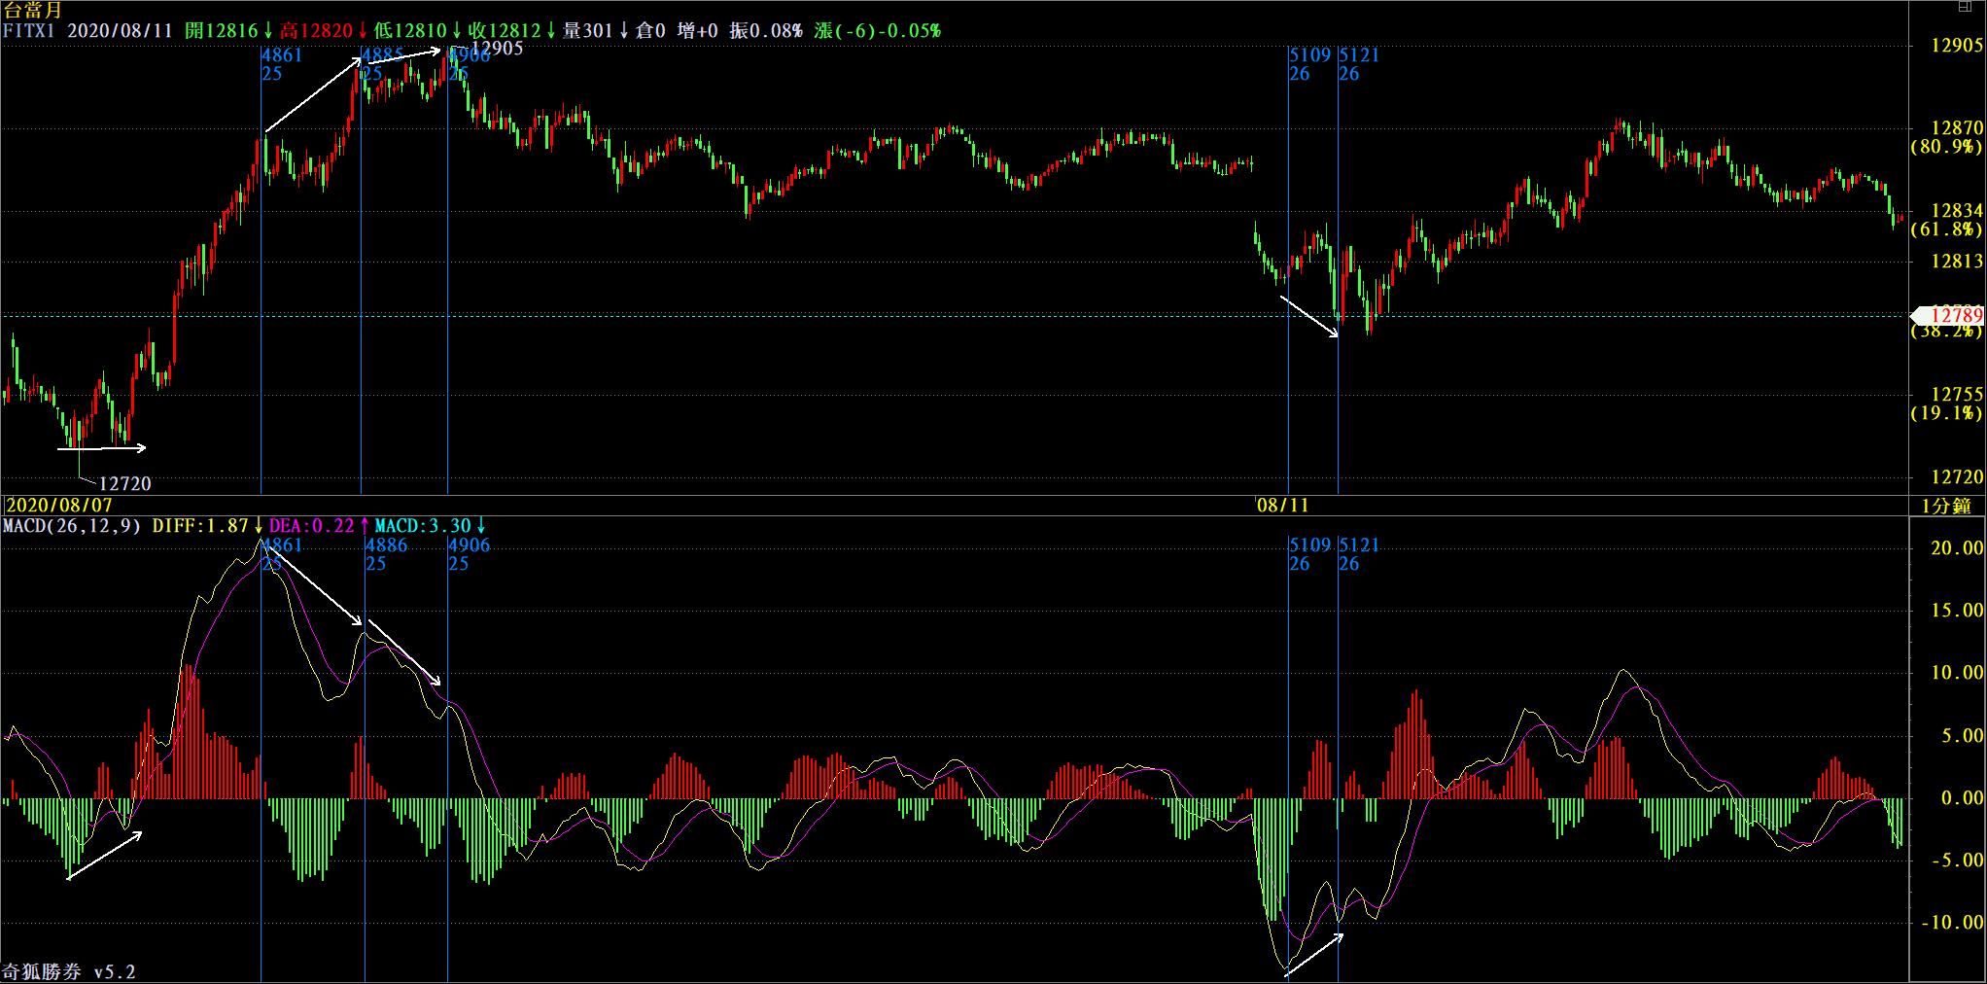This screenshot has width=1987, height=984.
Task: Click the 收12812 close price value
Action: (x=505, y=31)
